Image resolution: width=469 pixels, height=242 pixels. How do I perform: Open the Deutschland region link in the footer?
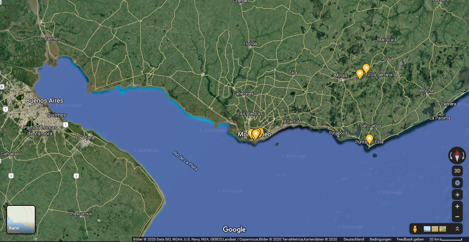point(354,239)
